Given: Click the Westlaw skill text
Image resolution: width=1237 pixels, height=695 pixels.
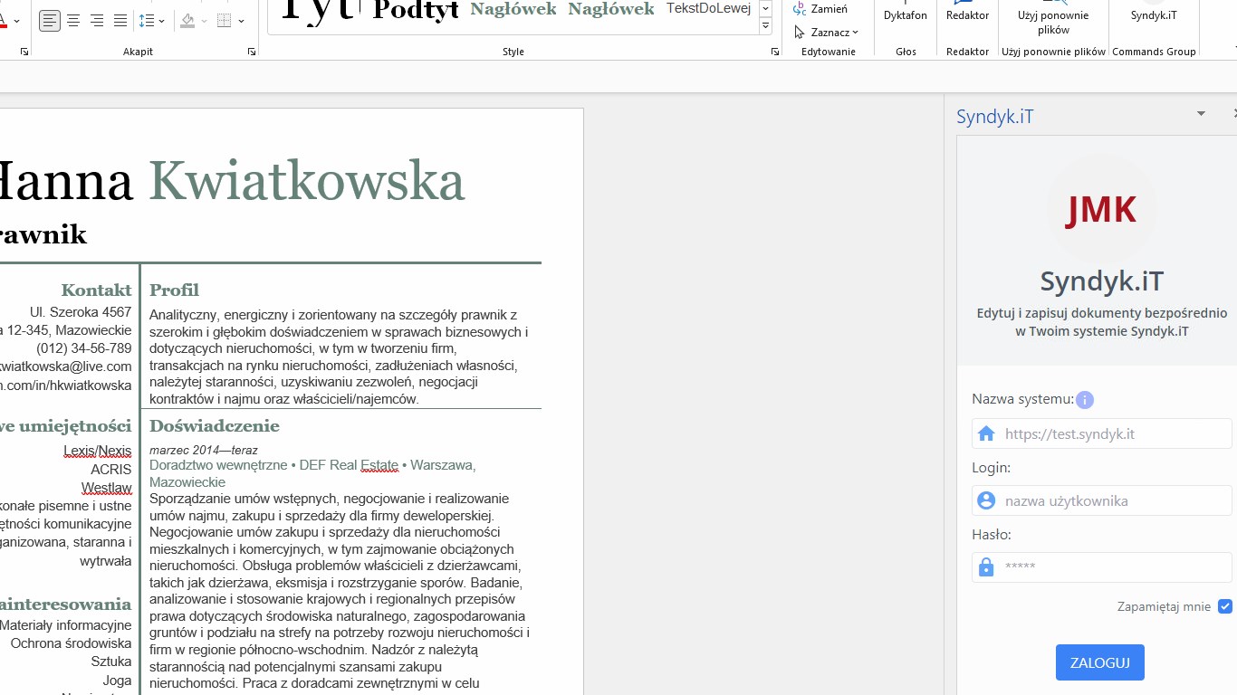Looking at the screenshot, I should point(106,488).
